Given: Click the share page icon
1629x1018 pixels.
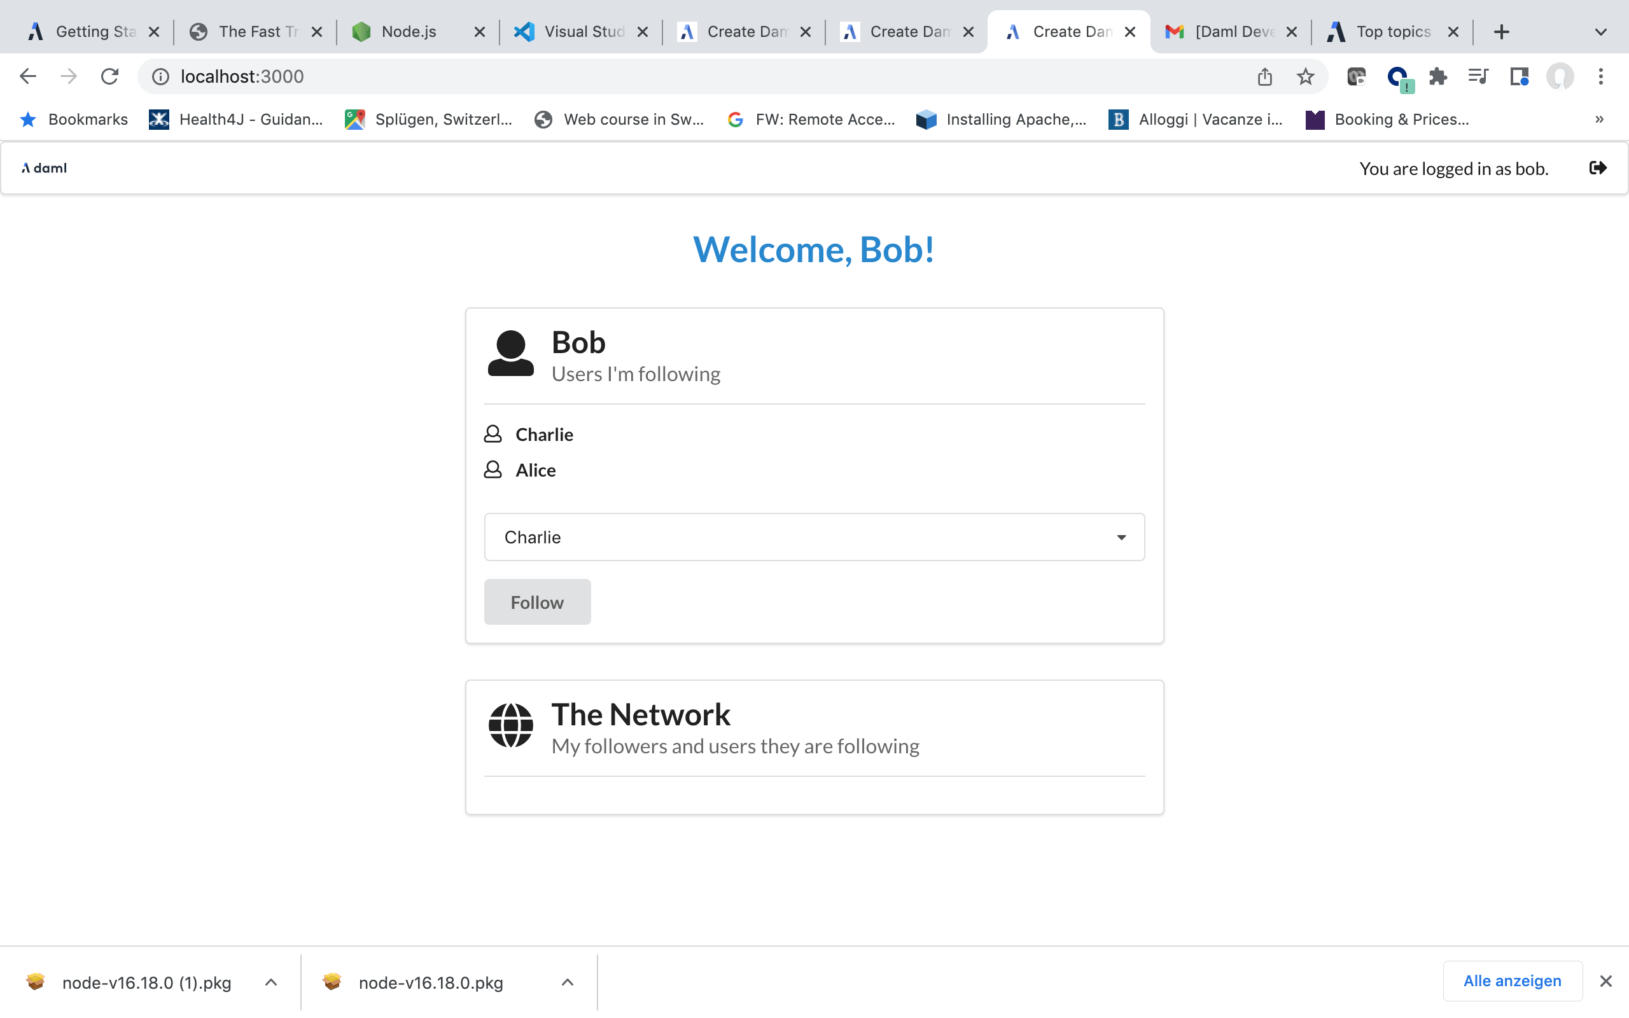Looking at the screenshot, I should [x=1265, y=77].
